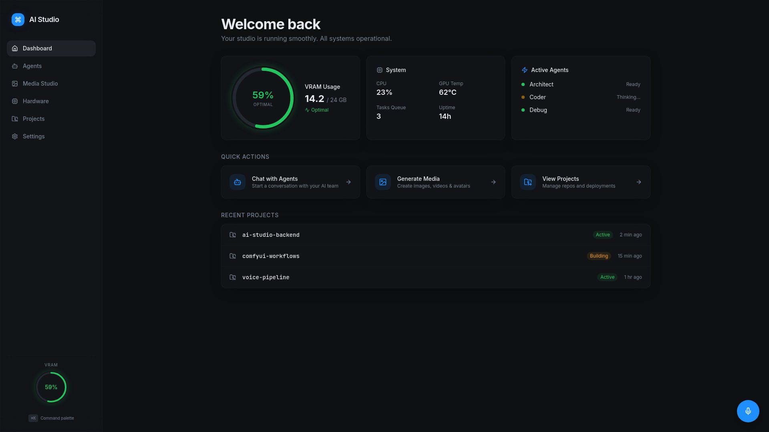The height and width of the screenshot is (432, 769).
Task: Click the Thinking... status for Coder
Action: (628, 97)
